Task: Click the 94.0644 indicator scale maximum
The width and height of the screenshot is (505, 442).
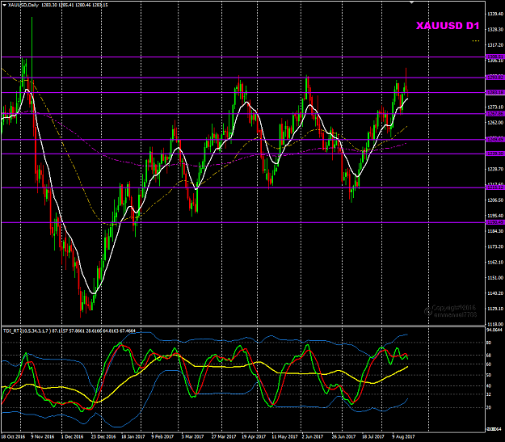Action: [x=494, y=330]
